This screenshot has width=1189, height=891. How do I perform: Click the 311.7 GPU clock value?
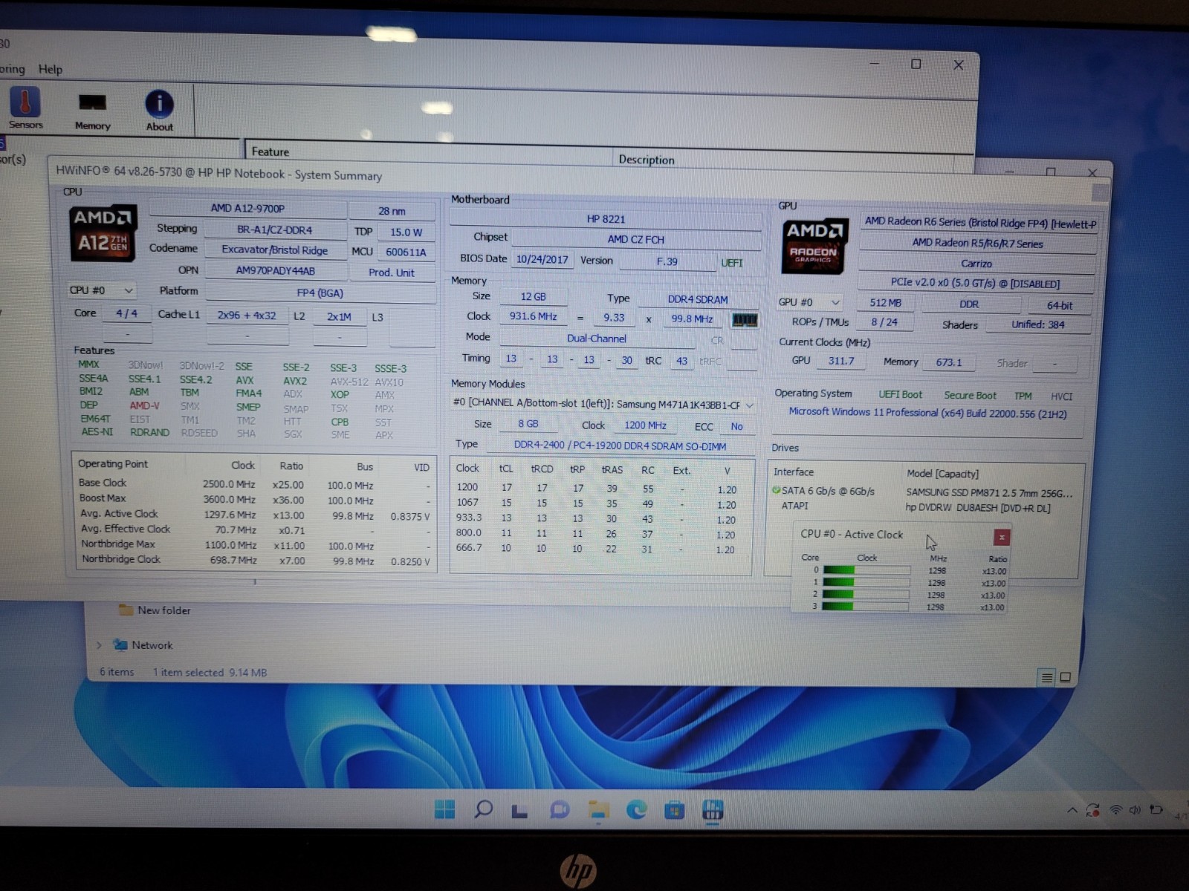(x=841, y=361)
